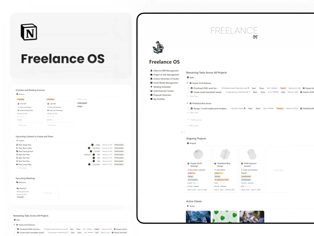Click the Pending invoice group label
Viewport: 314px width, 236px height.
21,99
